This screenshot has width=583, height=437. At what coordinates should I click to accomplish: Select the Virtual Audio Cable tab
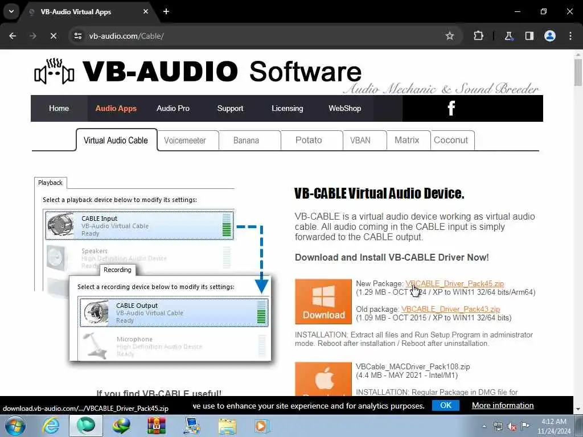[116, 140]
